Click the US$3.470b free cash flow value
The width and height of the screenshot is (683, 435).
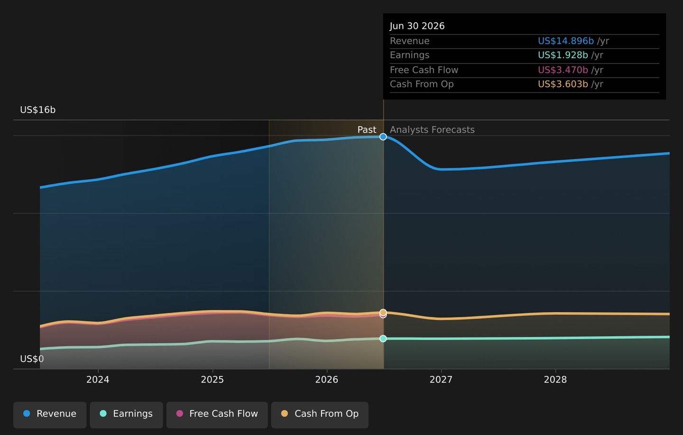[563, 70]
